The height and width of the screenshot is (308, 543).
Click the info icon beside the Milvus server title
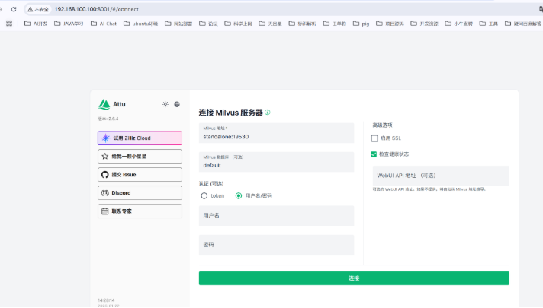click(267, 113)
